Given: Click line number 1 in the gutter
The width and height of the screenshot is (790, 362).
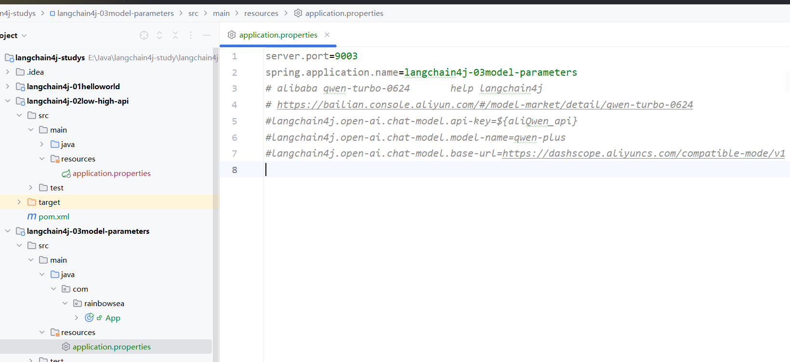Looking at the screenshot, I should [x=235, y=56].
